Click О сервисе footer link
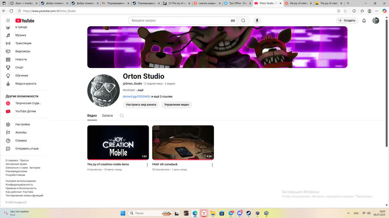This screenshot has width=389, height=218. [x=12, y=160]
